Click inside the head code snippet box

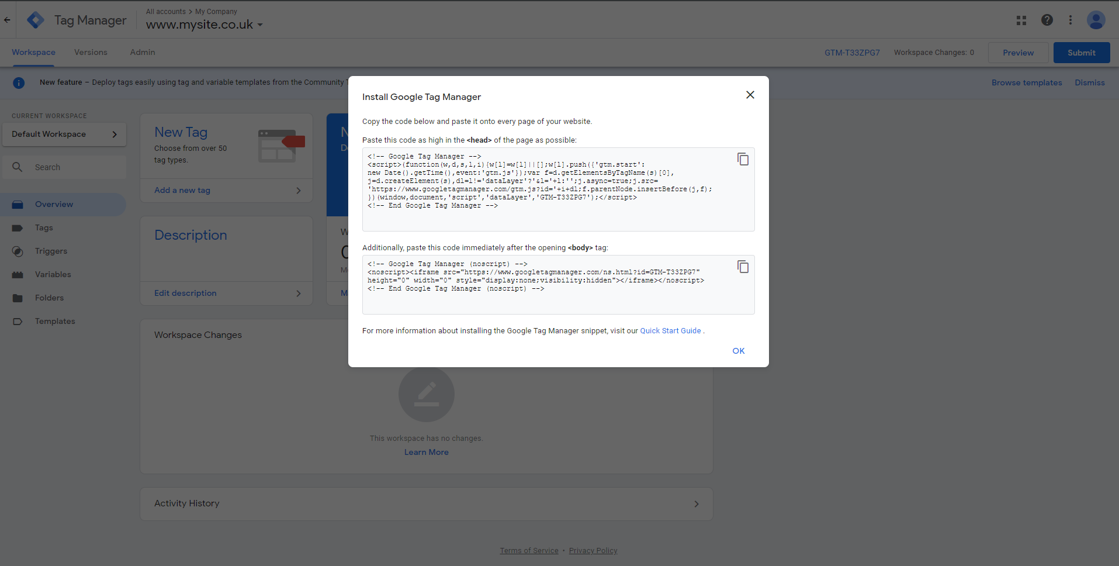(559, 189)
